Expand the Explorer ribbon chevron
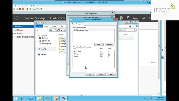The width and height of the screenshot is (179, 101). [134, 26]
